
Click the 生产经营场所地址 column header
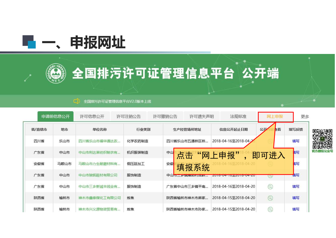[187, 129]
